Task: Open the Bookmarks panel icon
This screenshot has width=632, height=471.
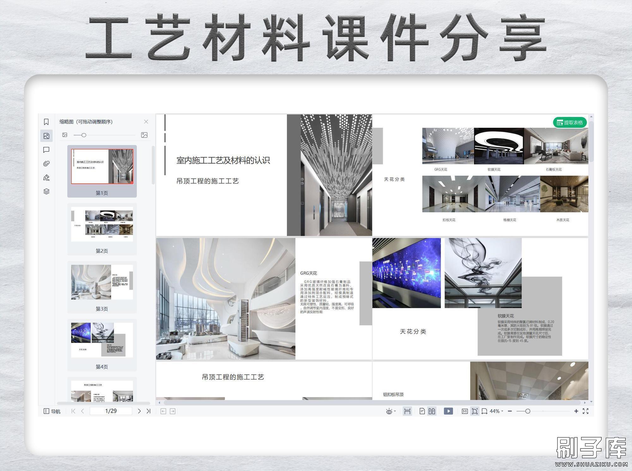Action: [x=46, y=121]
